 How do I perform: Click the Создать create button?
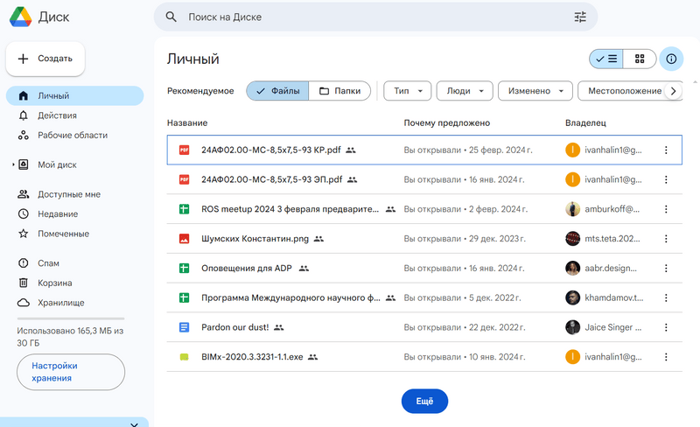coord(45,59)
